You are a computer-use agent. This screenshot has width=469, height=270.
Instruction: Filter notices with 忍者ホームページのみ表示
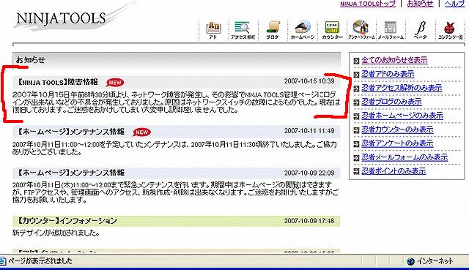pos(402,116)
